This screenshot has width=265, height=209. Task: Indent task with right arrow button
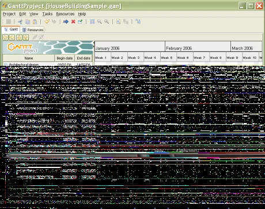coord(12,38)
